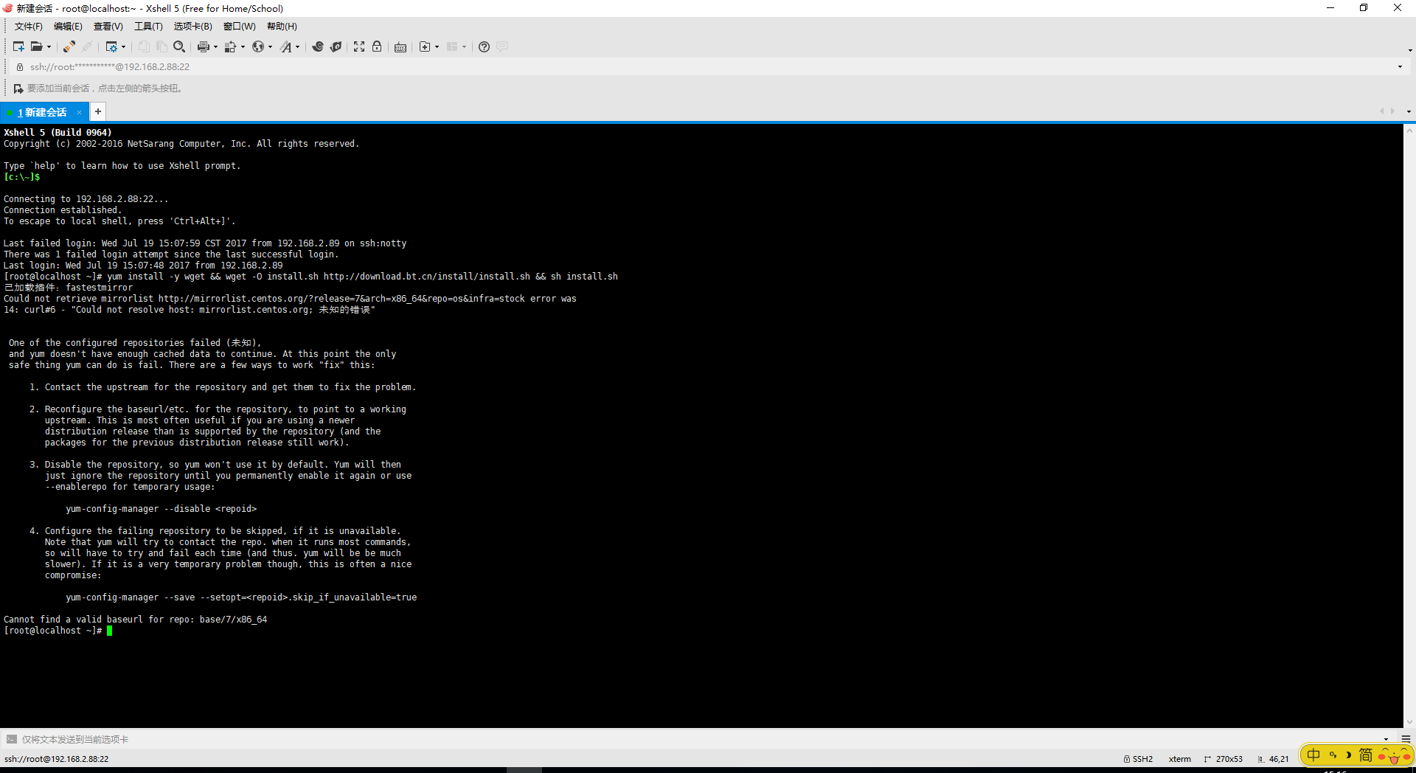The height and width of the screenshot is (773, 1416).
Task: Open the 帮助(H) menu
Action: point(282,27)
